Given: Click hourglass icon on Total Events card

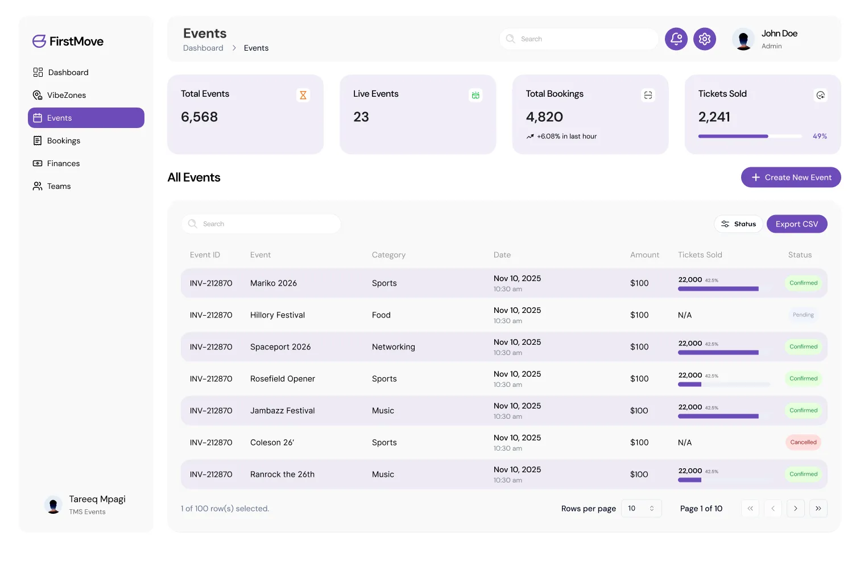Looking at the screenshot, I should click(x=303, y=95).
